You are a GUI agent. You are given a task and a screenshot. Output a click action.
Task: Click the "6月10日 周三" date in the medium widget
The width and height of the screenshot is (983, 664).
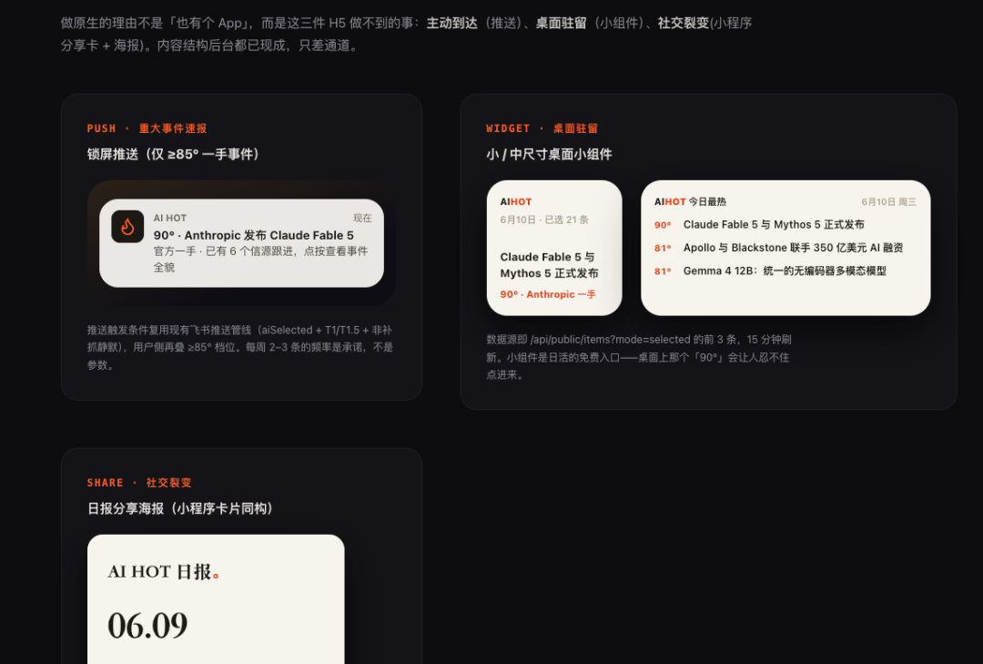tap(888, 201)
